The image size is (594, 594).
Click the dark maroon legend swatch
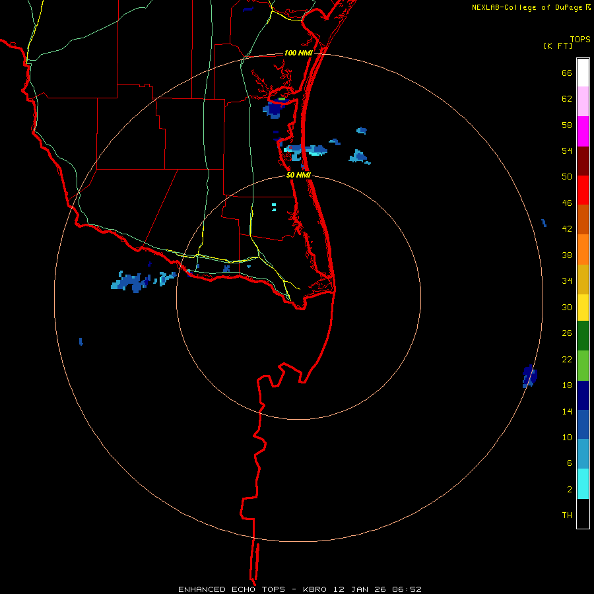pos(583,160)
